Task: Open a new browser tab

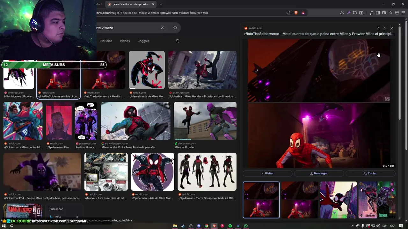Action: point(161,4)
